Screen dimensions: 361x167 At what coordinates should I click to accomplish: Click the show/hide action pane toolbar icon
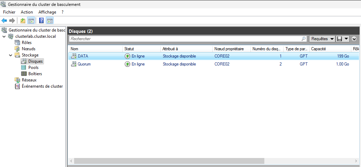(50, 21)
